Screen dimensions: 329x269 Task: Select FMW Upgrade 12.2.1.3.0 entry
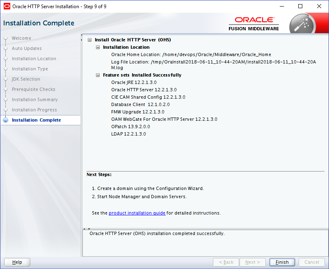(x=138, y=112)
